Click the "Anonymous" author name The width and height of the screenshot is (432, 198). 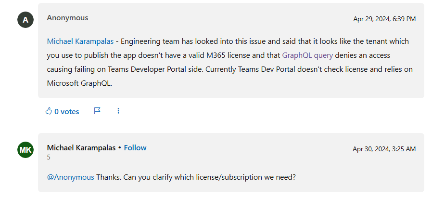click(x=67, y=18)
